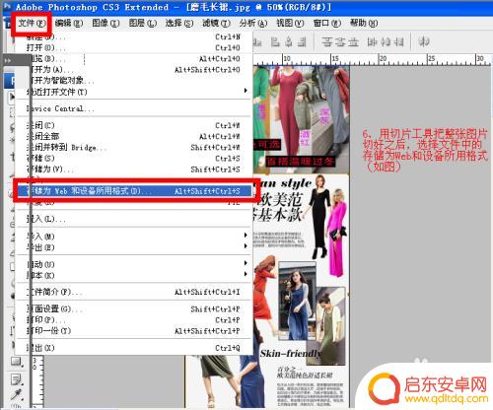Choose 置入 (L)... from the File menu
This screenshot has height=410, width=493.
point(134,219)
